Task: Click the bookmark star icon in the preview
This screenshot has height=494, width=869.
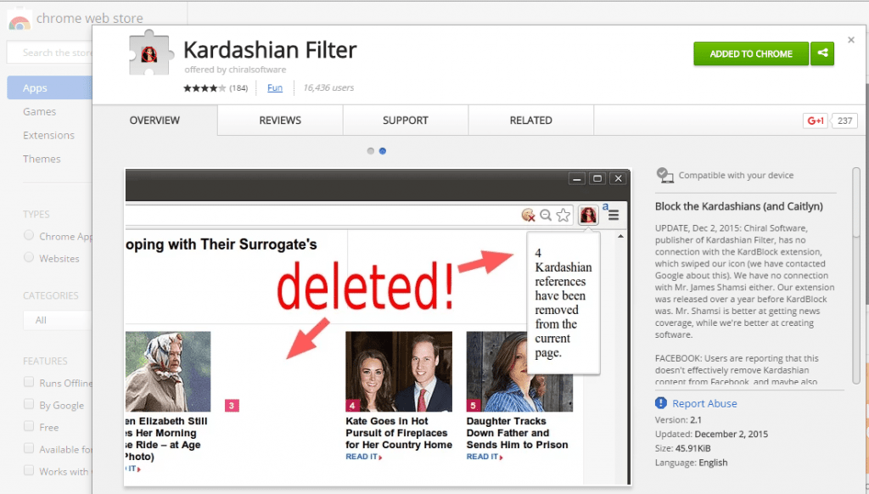Action: (x=563, y=215)
